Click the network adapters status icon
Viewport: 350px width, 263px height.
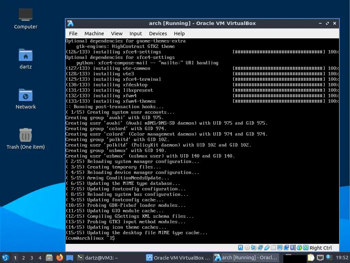260,248
